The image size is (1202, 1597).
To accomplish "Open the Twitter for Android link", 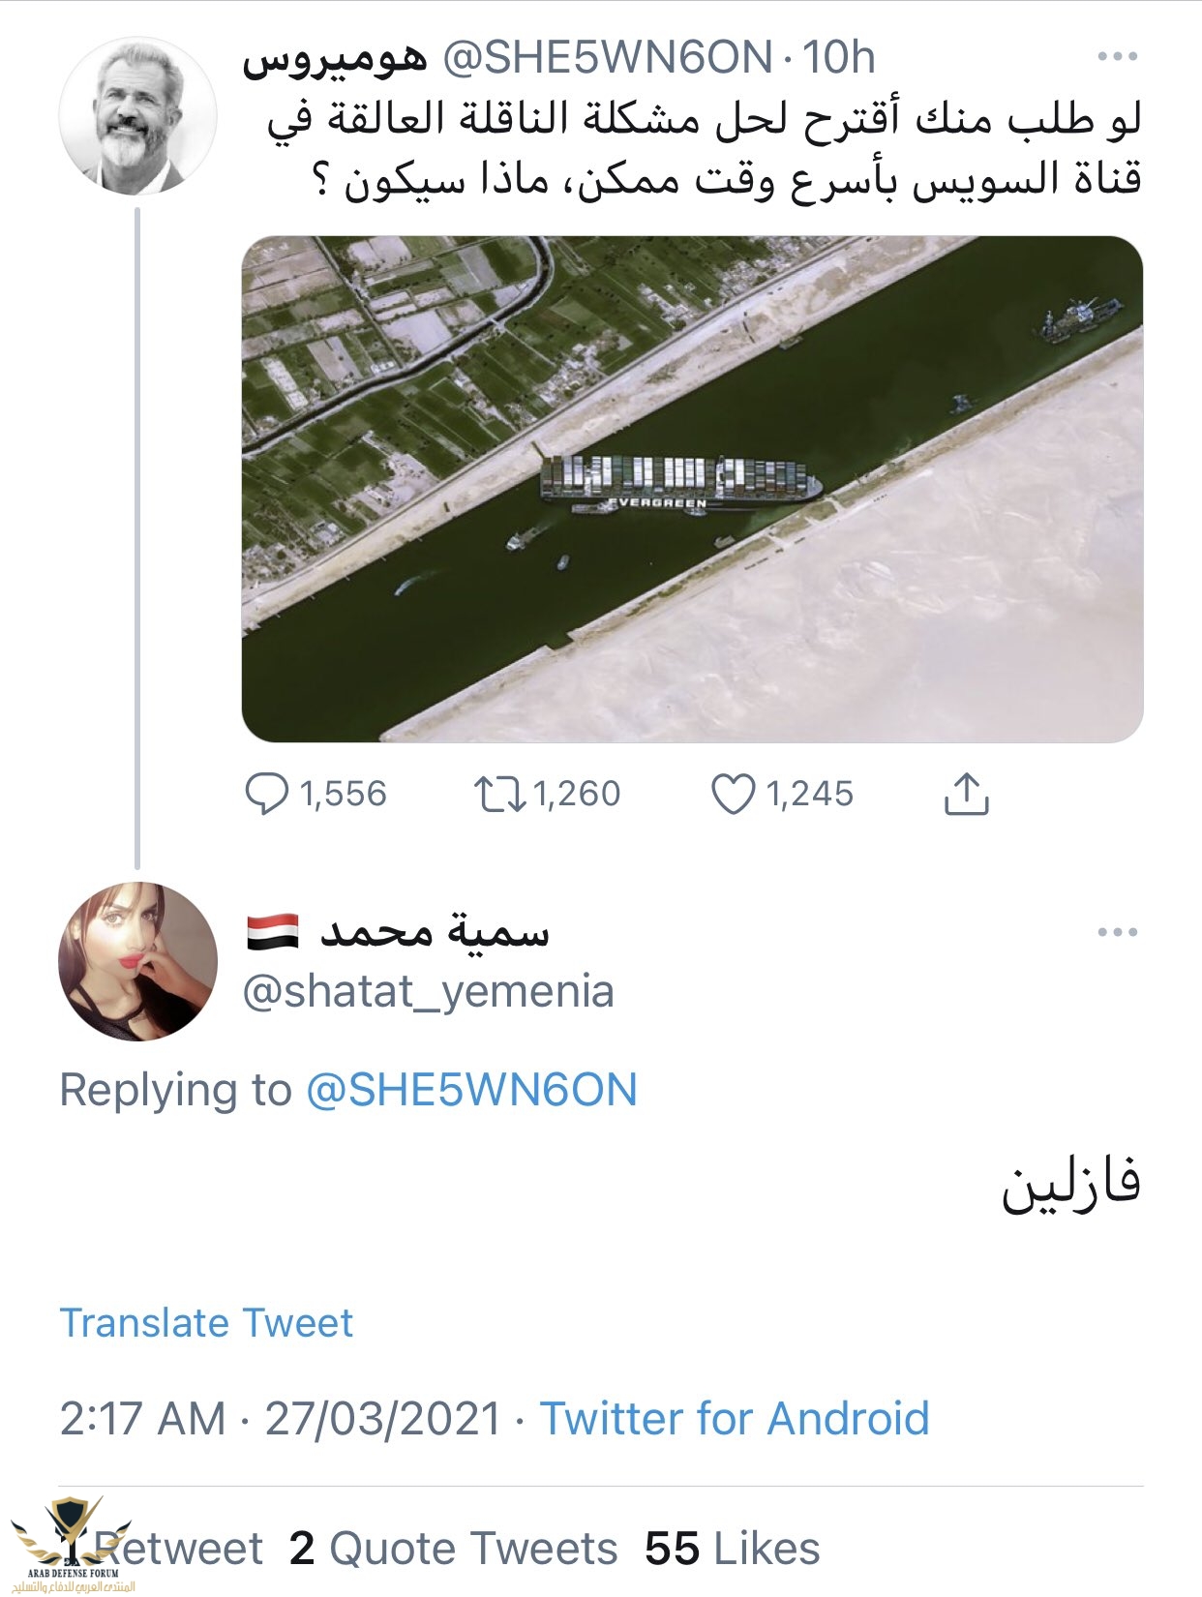I will click(x=734, y=1419).
